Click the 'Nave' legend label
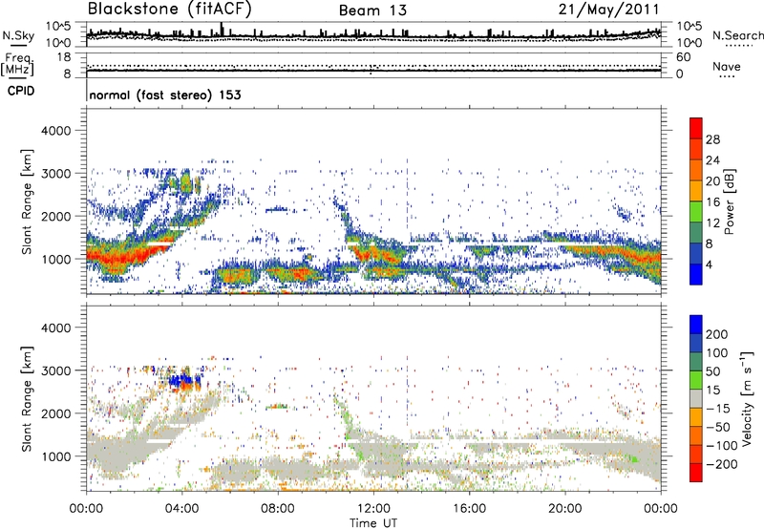The height and width of the screenshot is (529, 764). pos(727,67)
